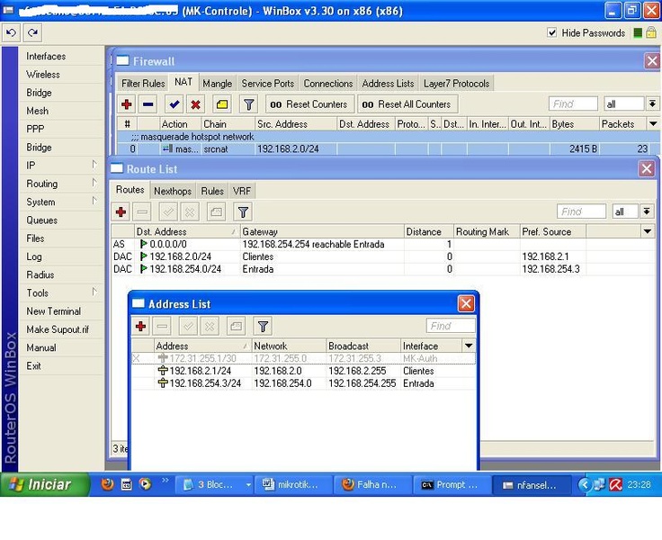Click the Route List enable checkmark icon

click(x=168, y=211)
